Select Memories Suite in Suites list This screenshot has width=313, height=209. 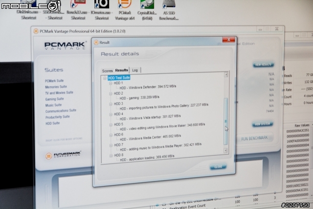coord(56,87)
